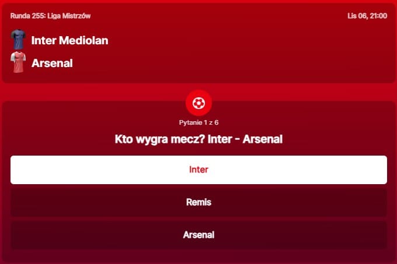This screenshot has height=264, width=397.
Task: Click the red and white Arsenal jersey icon
Action: coord(18,62)
